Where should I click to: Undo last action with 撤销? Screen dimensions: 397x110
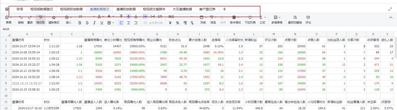point(21,20)
